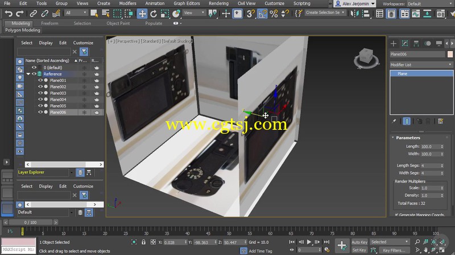Toggle Angle Snap icon

coord(262,14)
